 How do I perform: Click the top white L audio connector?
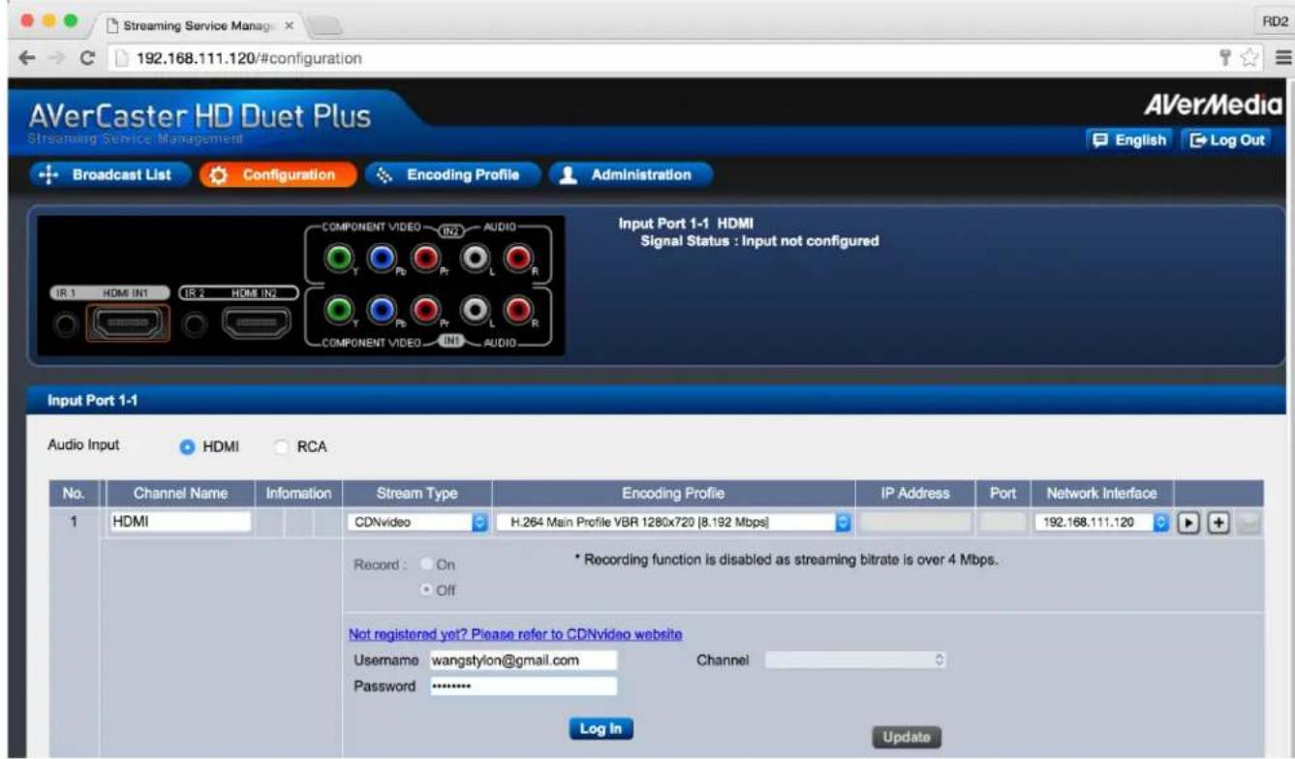[475, 258]
